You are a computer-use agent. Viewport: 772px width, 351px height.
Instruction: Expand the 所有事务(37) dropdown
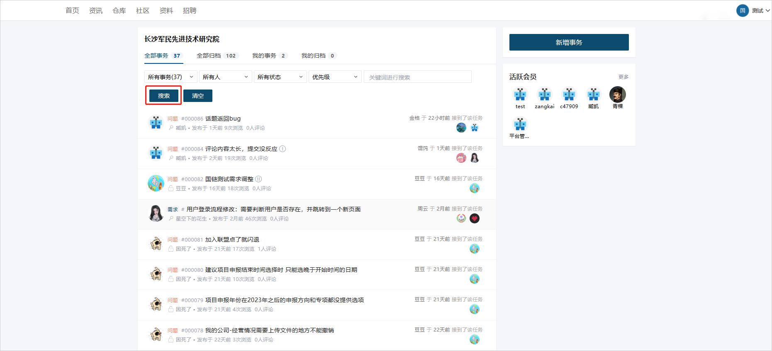170,77
